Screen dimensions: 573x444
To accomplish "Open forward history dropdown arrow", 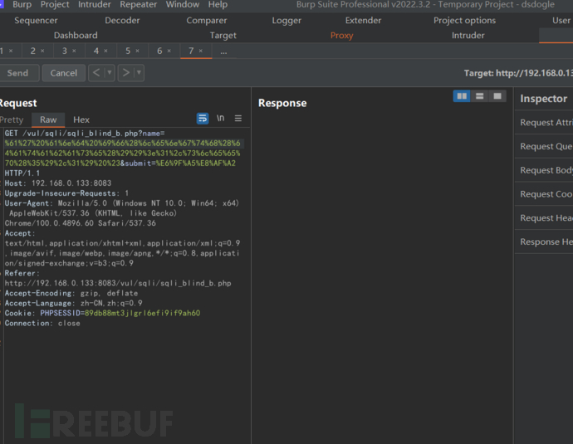I will point(139,73).
